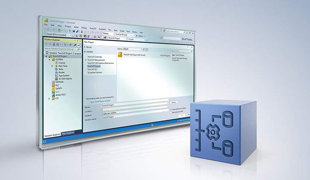Click the green Attach play icon
The height and width of the screenshot is (180, 310).
coord(137,36)
